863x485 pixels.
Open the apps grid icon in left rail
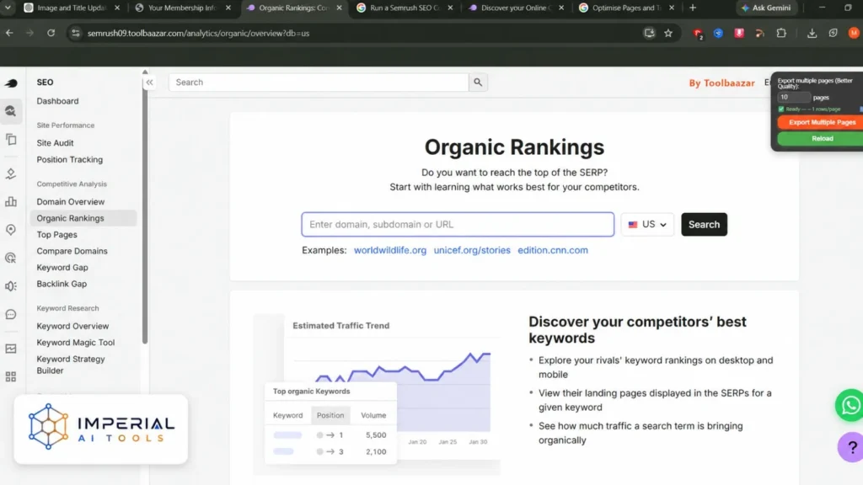point(11,376)
